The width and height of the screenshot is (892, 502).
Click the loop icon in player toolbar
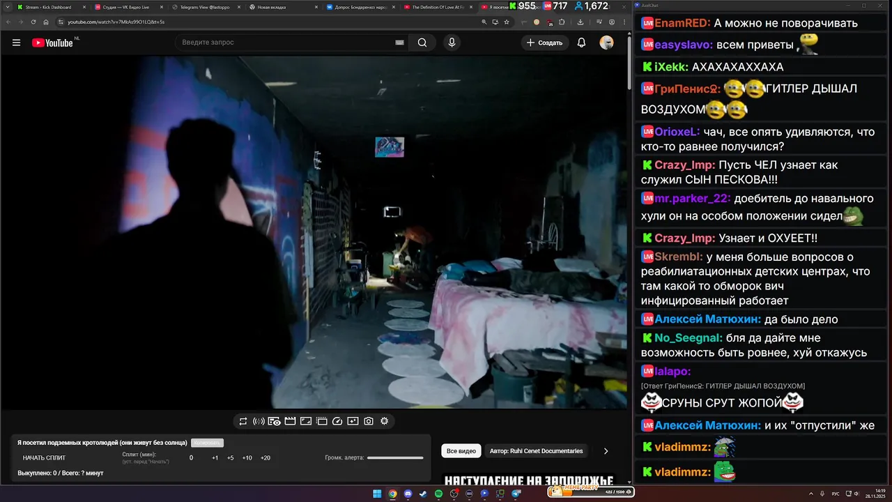[243, 421]
